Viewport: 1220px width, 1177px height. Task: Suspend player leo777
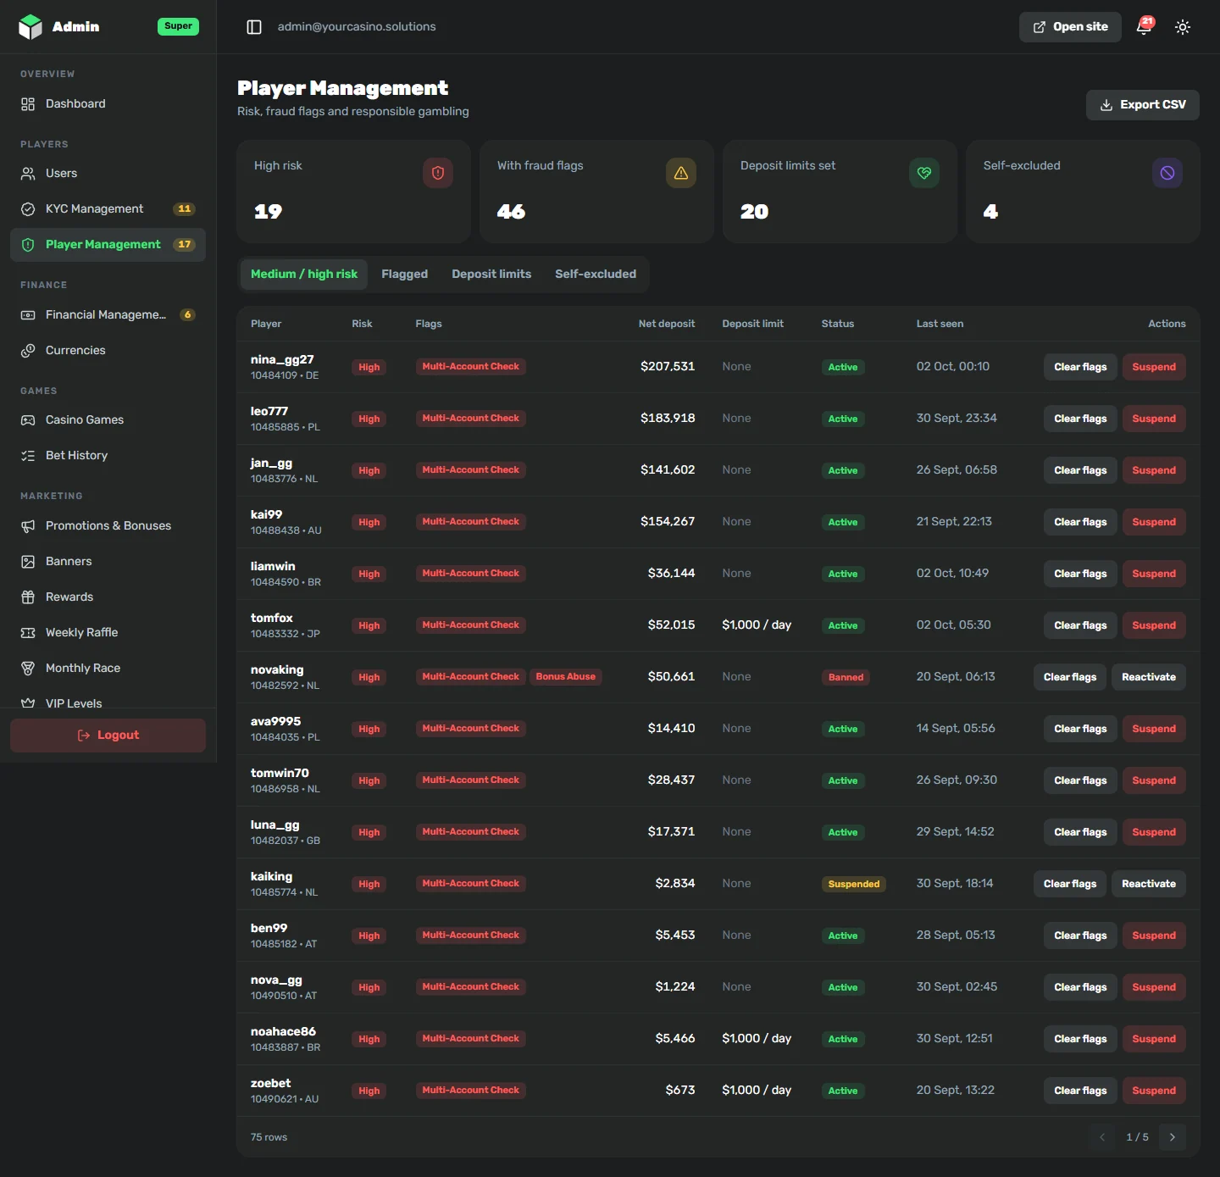(x=1154, y=419)
